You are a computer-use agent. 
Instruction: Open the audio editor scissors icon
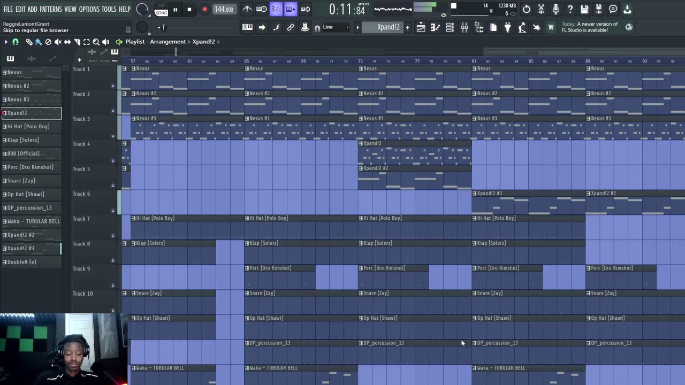(x=541, y=9)
